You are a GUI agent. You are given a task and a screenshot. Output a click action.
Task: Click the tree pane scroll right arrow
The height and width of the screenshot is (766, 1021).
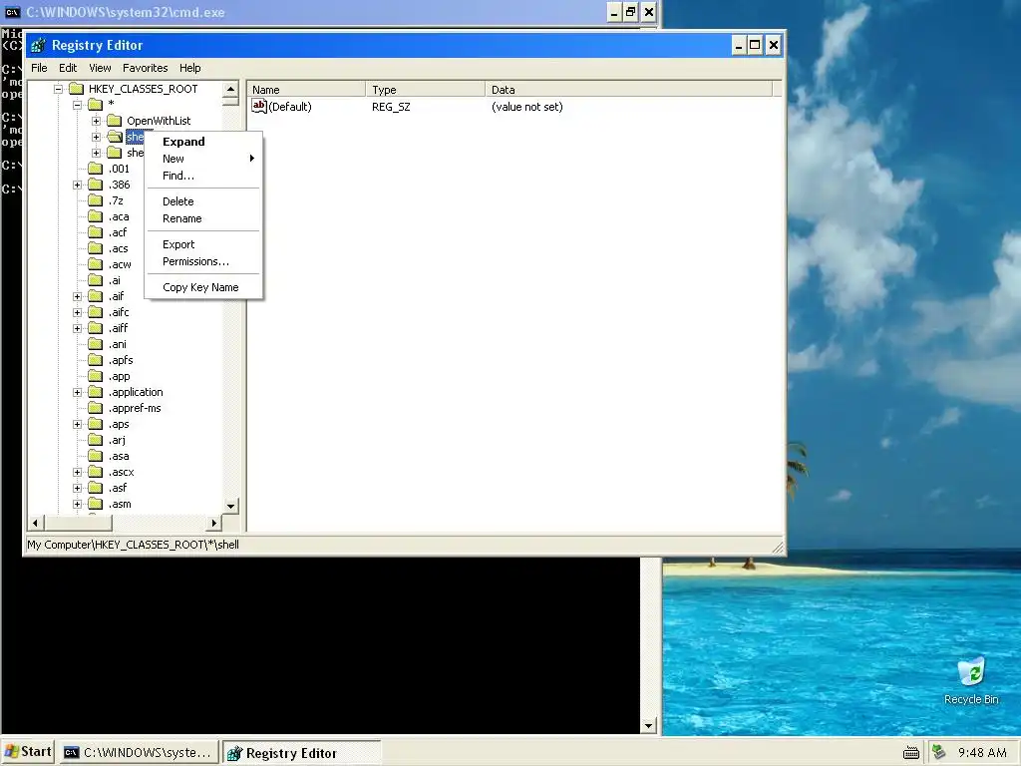pyautogui.click(x=214, y=523)
